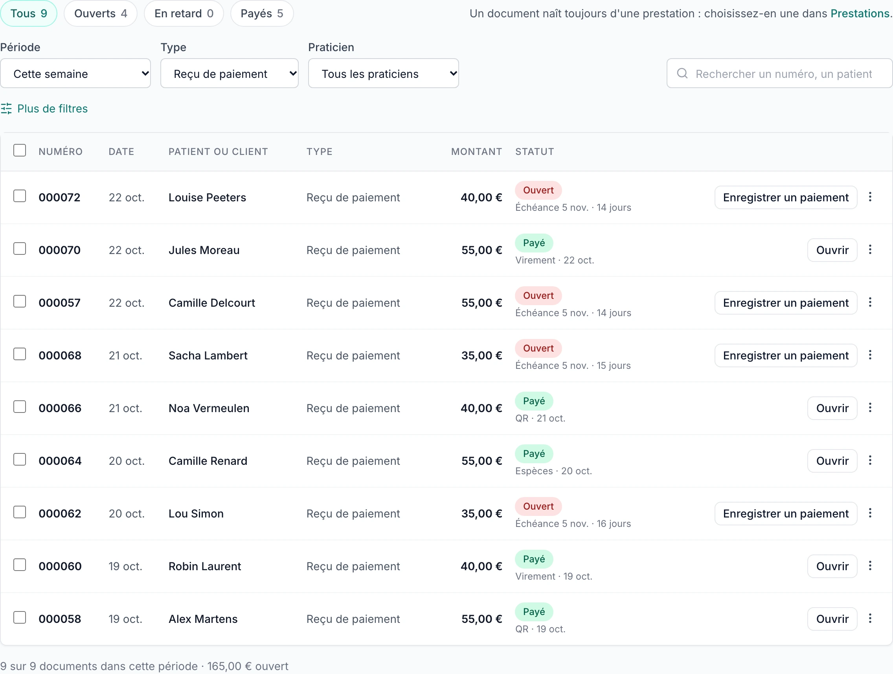Open more options for invoice 000062

coord(870,513)
